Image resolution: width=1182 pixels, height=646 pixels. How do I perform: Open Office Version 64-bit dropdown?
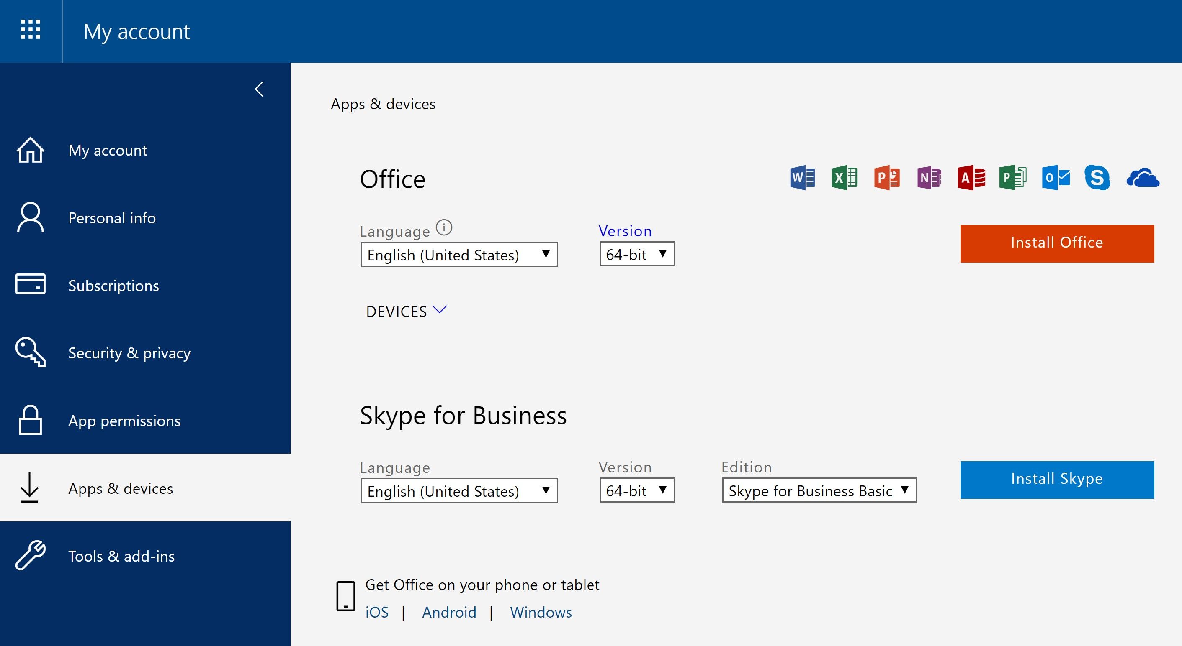(x=637, y=254)
